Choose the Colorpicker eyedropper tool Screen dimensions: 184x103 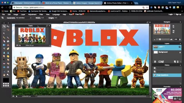tap(4, 71)
